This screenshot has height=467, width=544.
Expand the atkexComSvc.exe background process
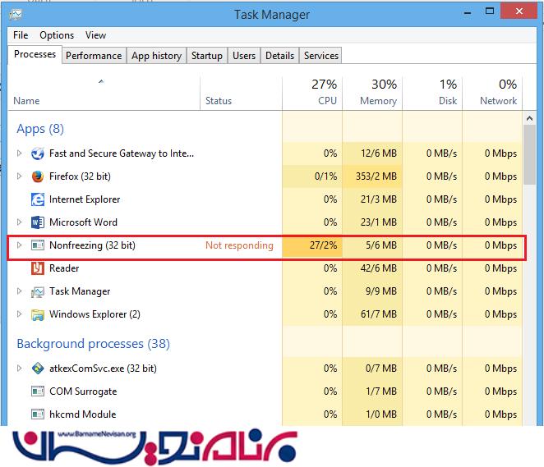point(20,369)
